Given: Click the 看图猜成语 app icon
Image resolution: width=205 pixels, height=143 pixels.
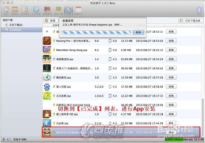Looking at the screenshot, I should [47, 59].
